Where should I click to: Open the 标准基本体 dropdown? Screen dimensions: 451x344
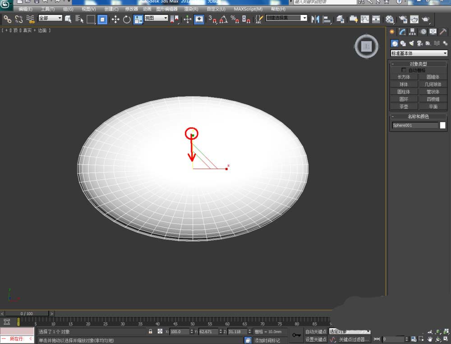point(419,53)
